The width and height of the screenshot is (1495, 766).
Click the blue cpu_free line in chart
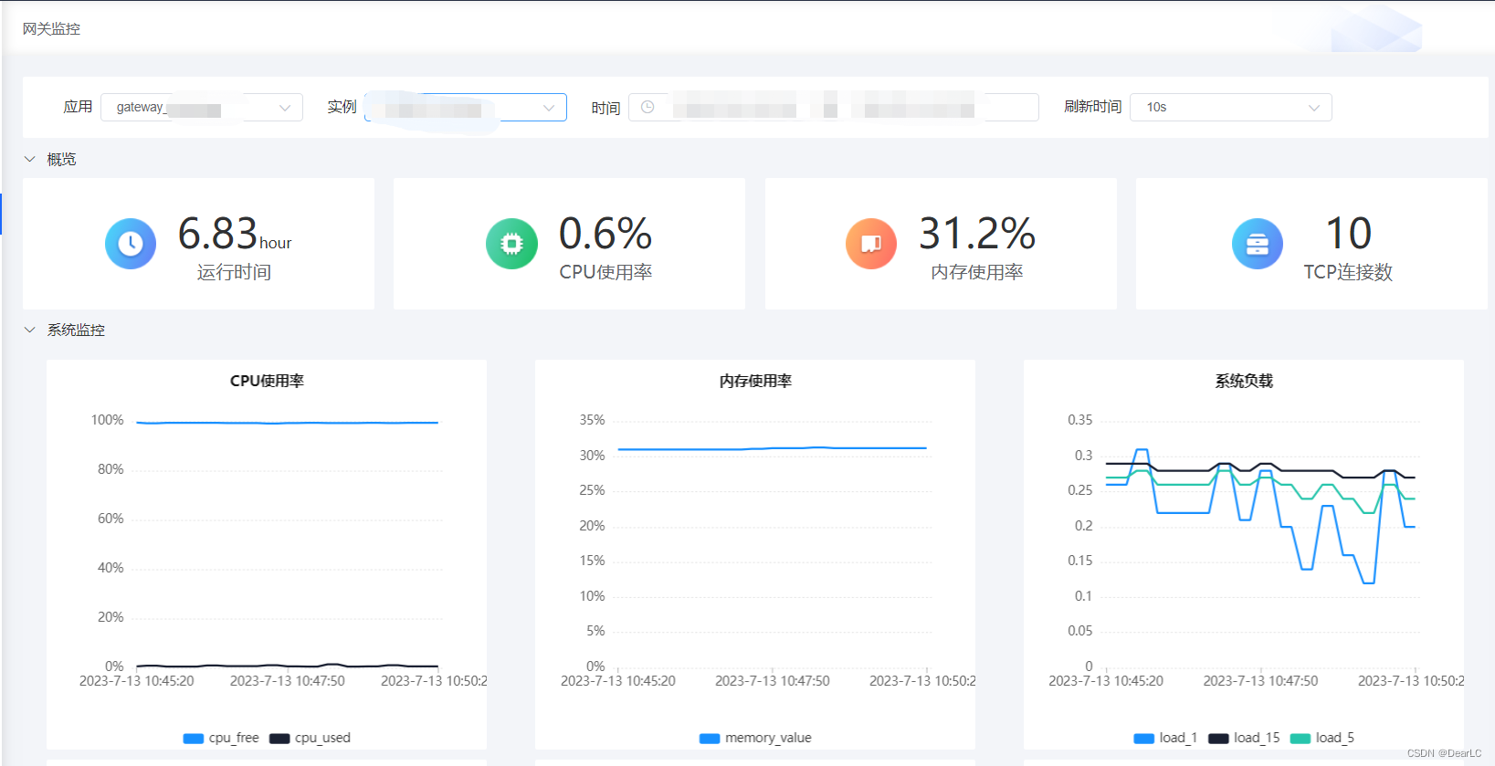(x=287, y=423)
